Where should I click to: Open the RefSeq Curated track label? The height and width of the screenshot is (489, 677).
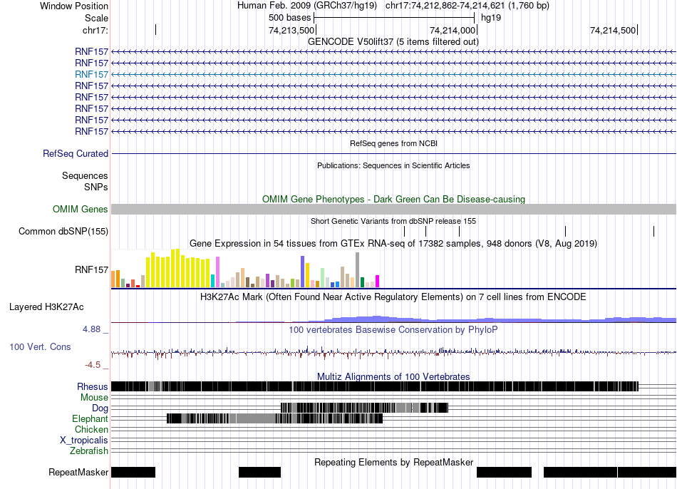pos(76,153)
